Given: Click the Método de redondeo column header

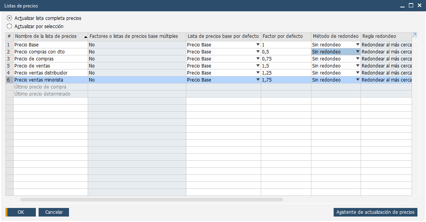Looking at the screenshot, I should coord(335,36).
